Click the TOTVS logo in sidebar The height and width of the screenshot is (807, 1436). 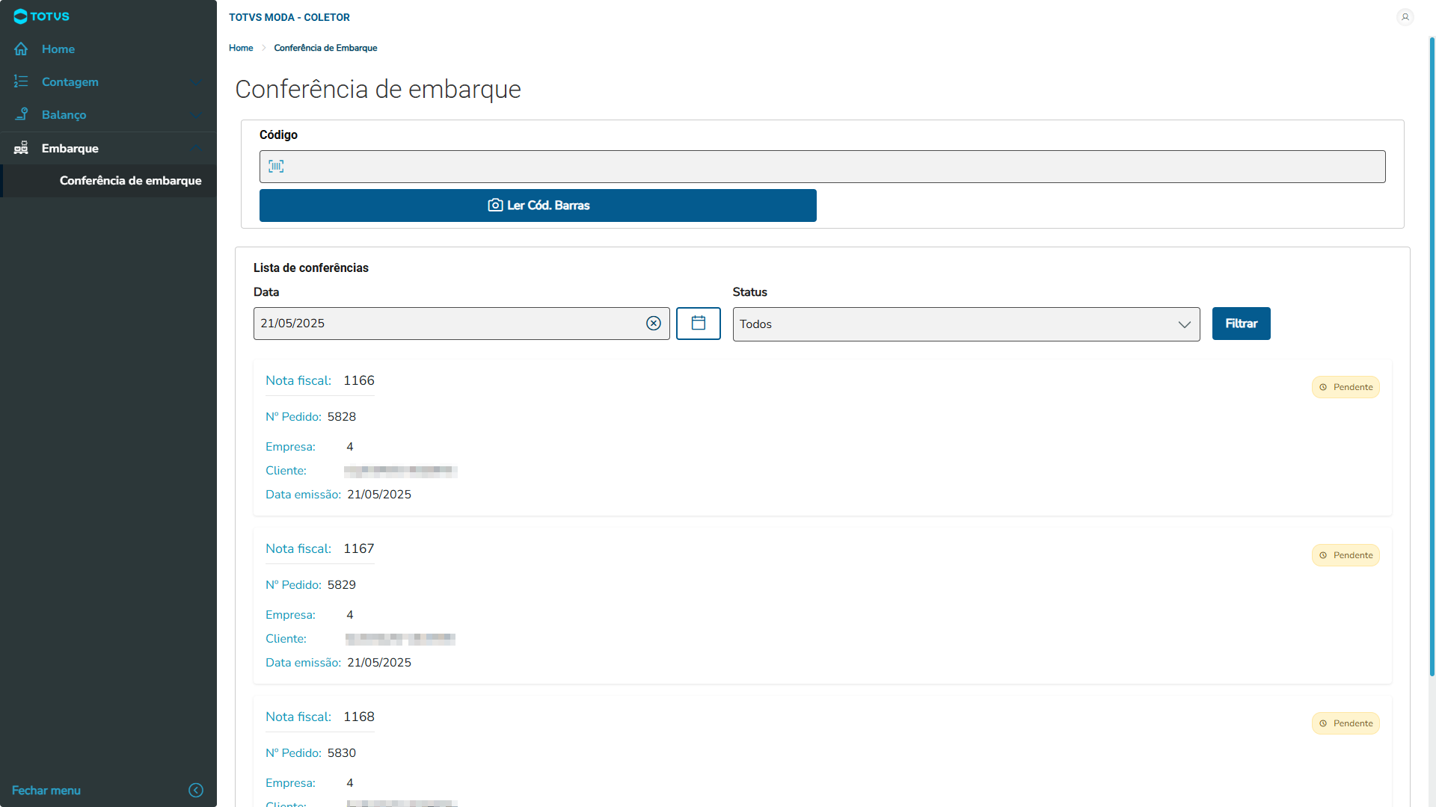click(41, 16)
